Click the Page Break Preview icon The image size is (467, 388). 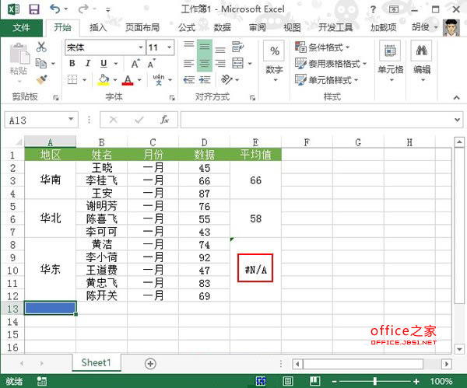[x=314, y=381]
